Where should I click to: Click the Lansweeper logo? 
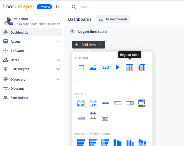(x=19, y=7)
